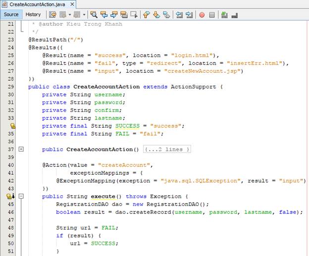Click the createRecord method call
The image size is (309, 256).
[150, 212]
